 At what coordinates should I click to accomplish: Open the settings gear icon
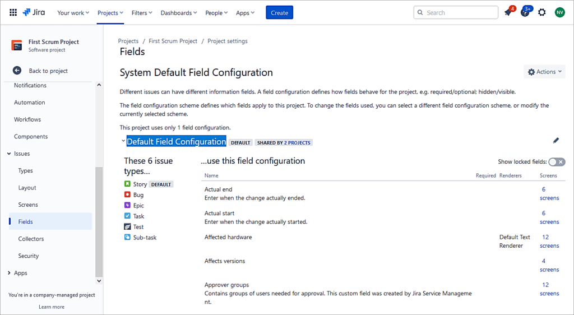point(542,12)
